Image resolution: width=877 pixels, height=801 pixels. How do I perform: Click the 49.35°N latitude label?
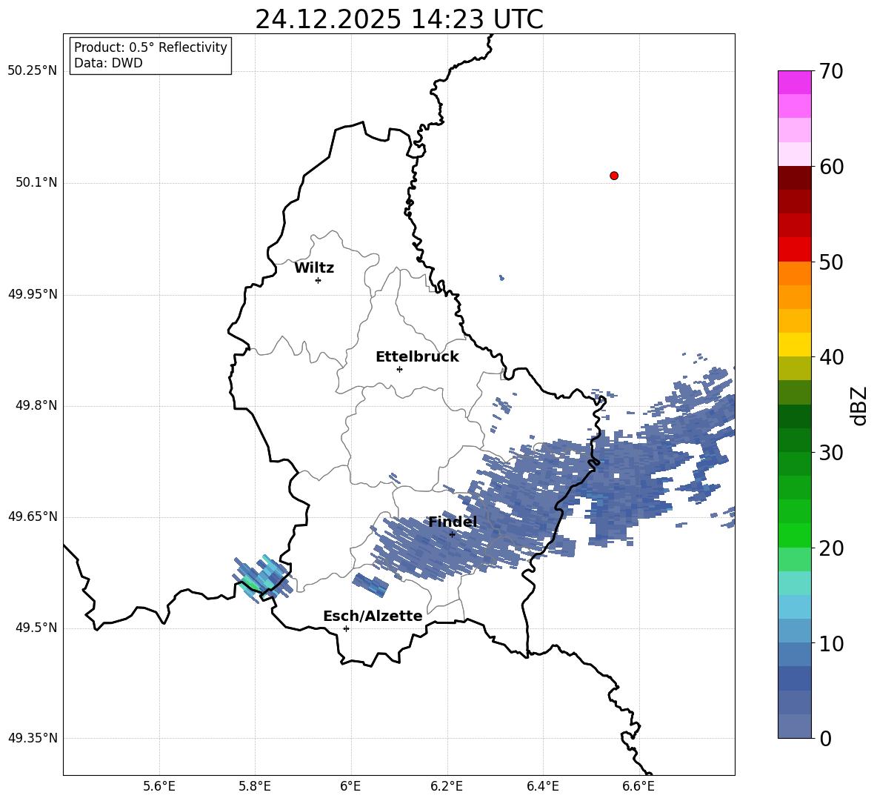(33, 738)
